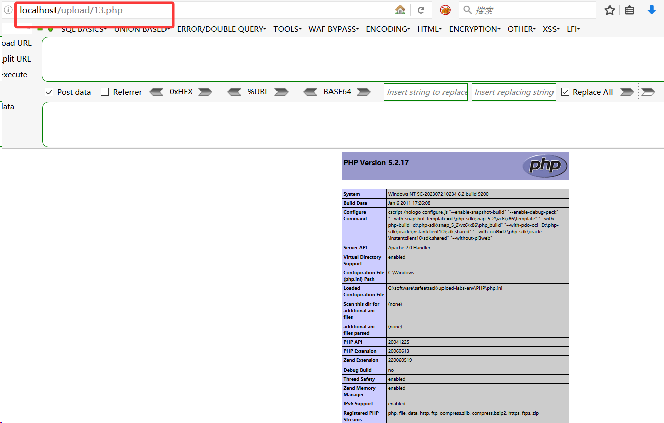Click the IPv6 Support label

(358, 404)
